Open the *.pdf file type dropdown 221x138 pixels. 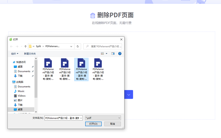tap(103, 118)
